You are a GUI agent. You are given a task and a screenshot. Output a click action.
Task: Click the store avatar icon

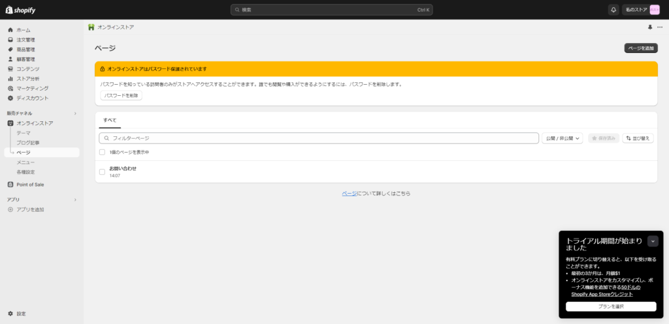tap(655, 10)
